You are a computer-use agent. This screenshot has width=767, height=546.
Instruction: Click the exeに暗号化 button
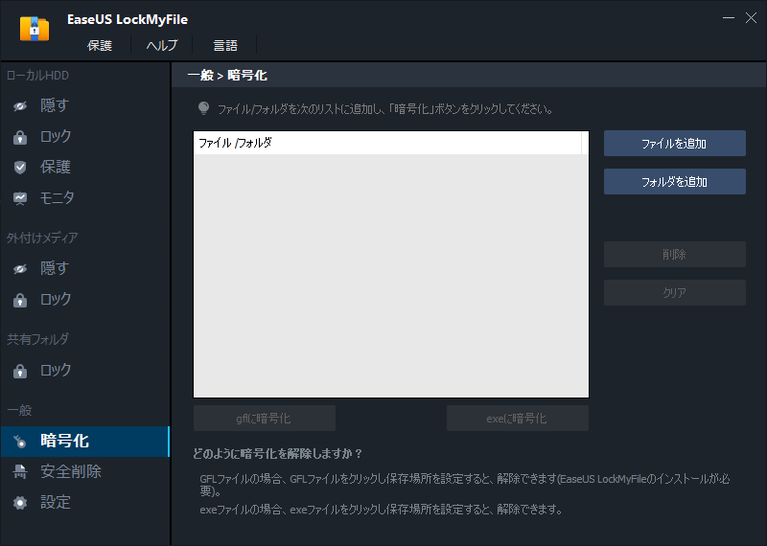coord(517,419)
